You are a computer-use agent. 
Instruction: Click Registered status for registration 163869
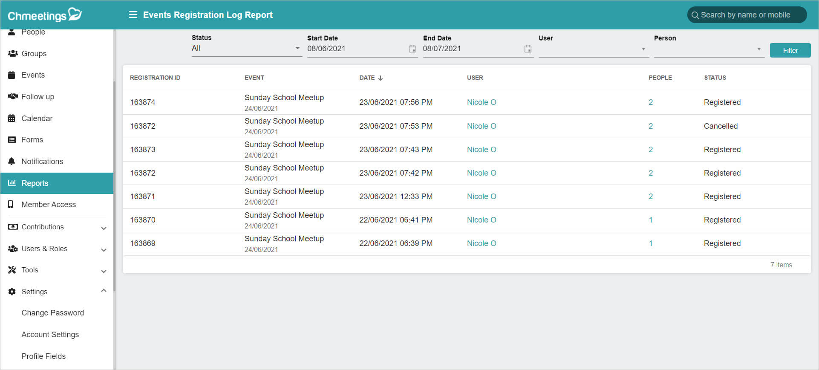click(x=722, y=243)
